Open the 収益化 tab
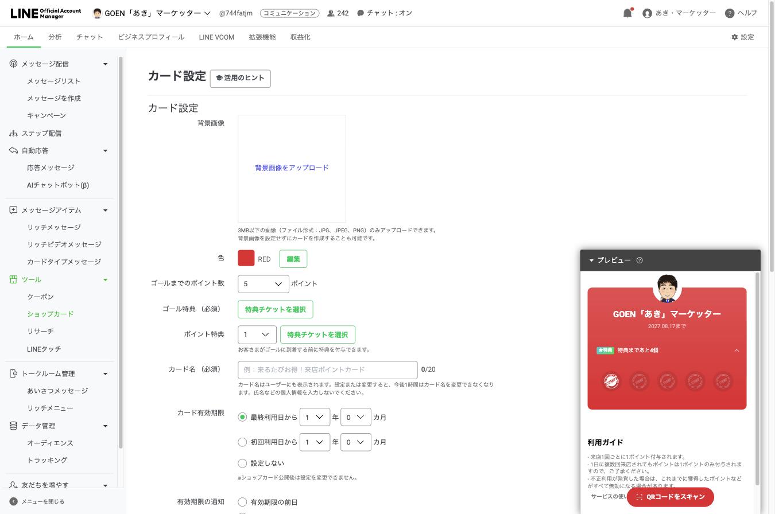775x514 pixels. [300, 37]
